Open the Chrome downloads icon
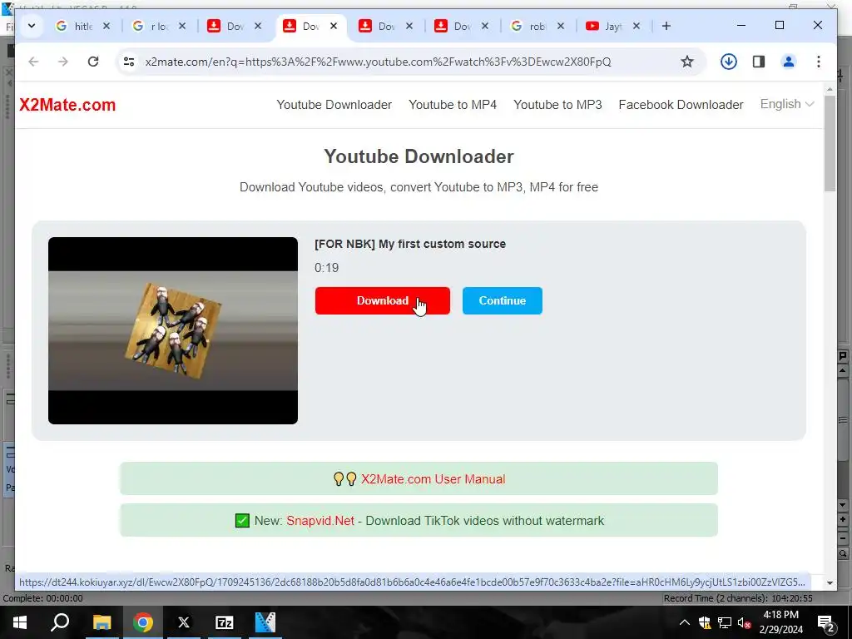This screenshot has width=852, height=639. [729, 62]
